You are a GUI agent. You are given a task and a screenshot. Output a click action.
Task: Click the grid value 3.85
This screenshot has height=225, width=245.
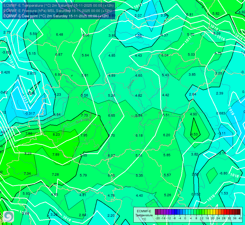click(192, 75)
